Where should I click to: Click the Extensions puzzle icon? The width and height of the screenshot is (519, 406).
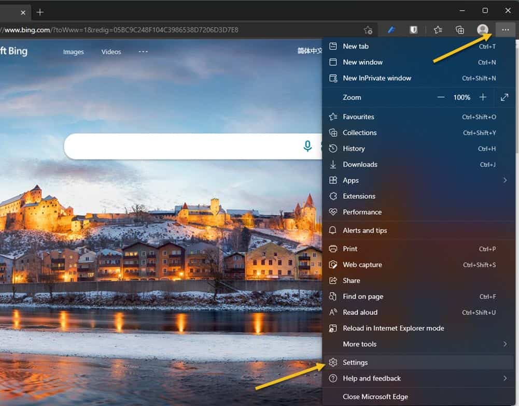coord(333,196)
